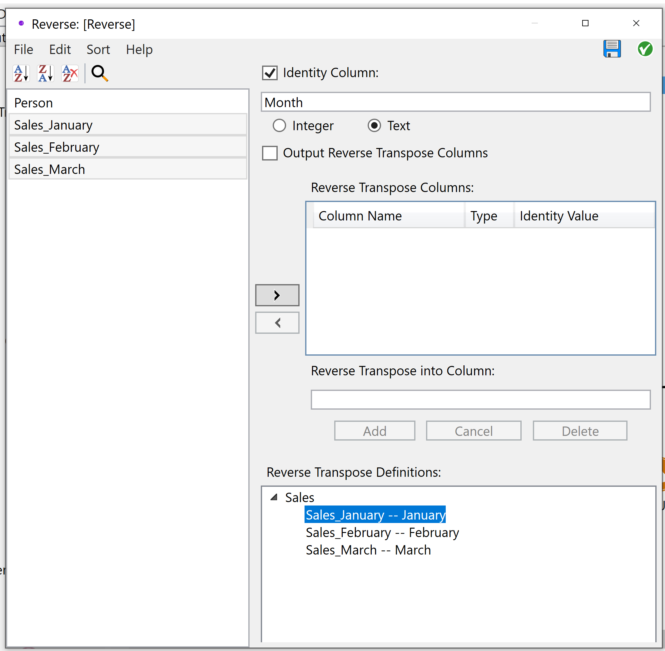Move column back left with arrow button

[277, 323]
